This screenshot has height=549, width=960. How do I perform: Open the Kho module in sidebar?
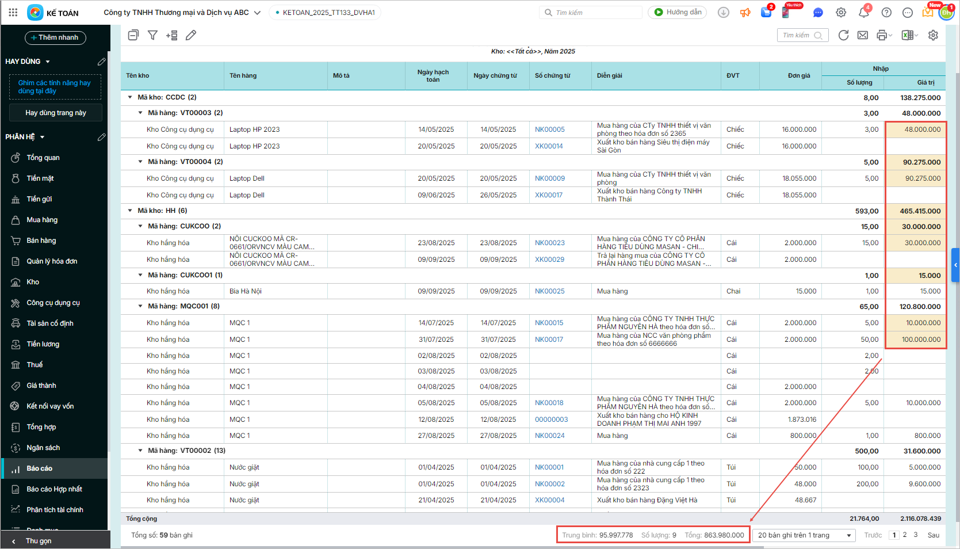pyautogui.click(x=33, y=282)
